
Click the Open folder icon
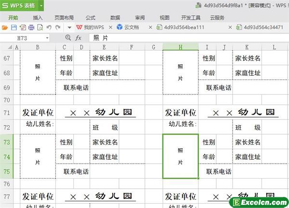click(5, 27)
